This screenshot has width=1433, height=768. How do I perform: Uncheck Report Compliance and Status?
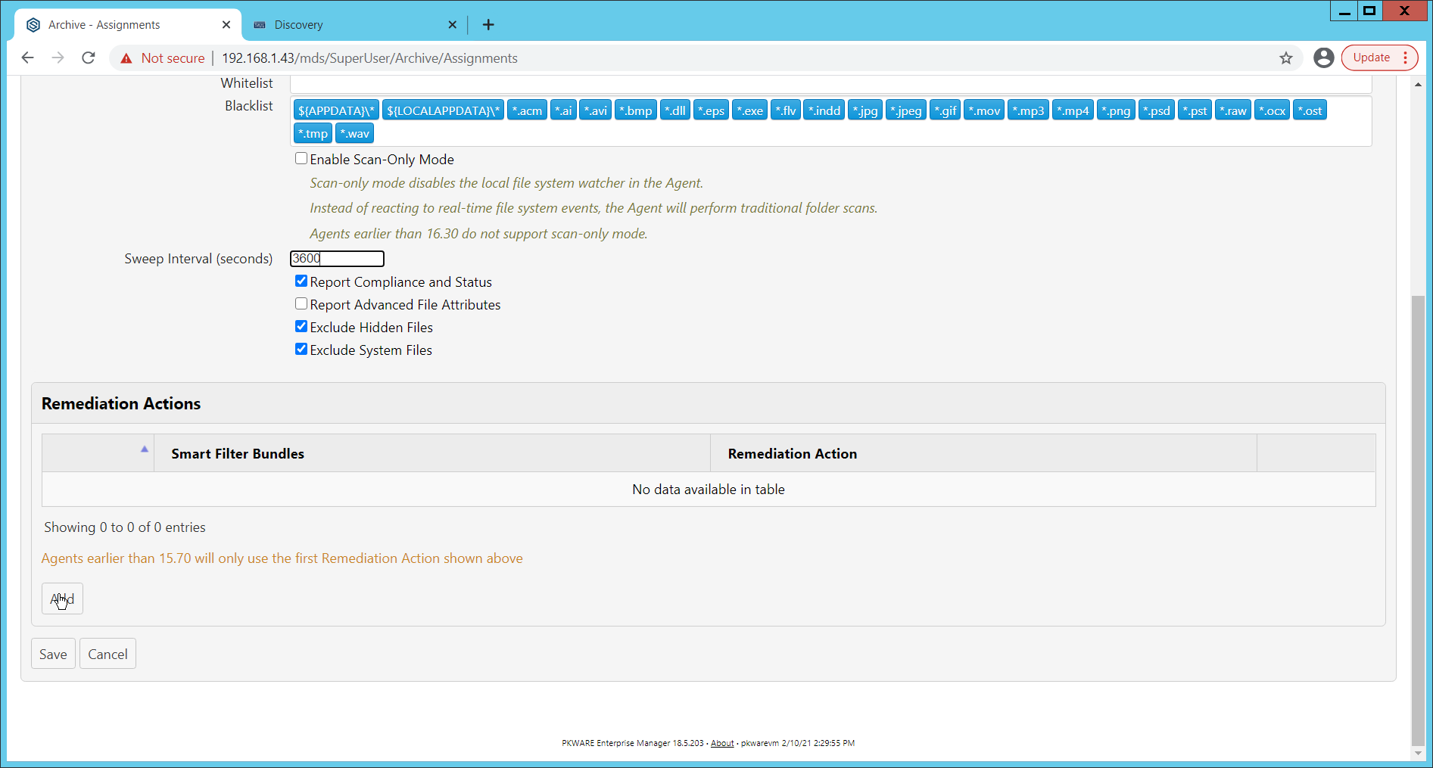click(x=301, y=281)
